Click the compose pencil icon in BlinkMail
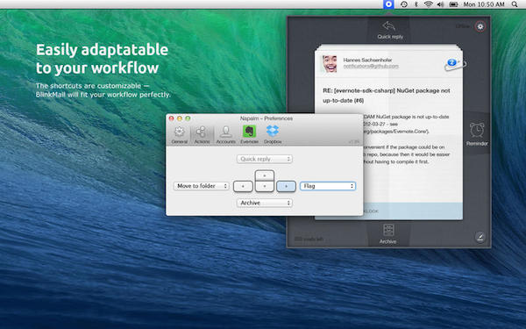This screenshot has width=526, height=329. click(480, 238)
